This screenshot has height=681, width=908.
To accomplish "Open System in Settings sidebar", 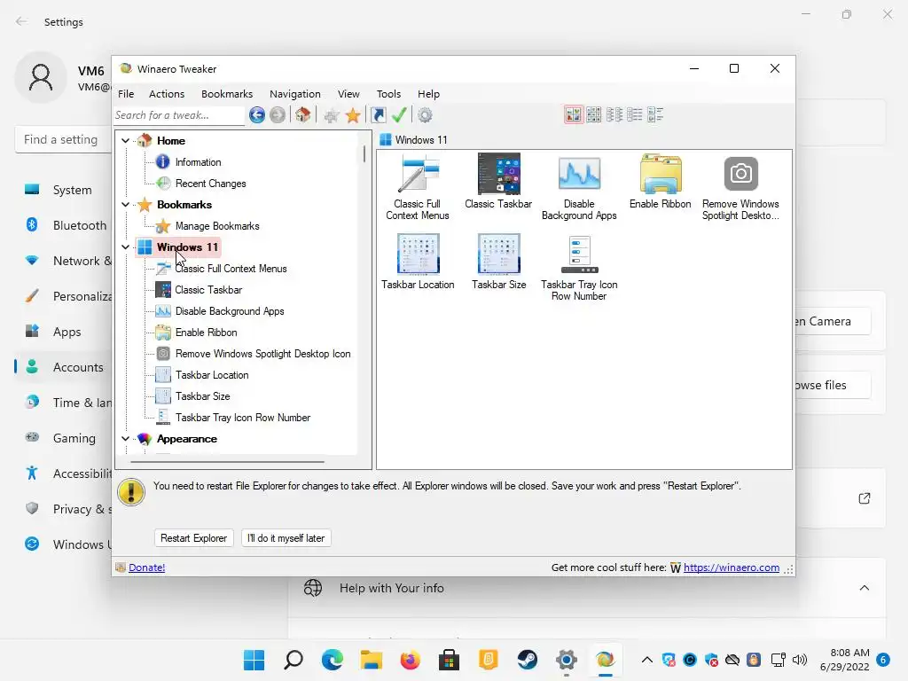I will (x=64, y=190).
